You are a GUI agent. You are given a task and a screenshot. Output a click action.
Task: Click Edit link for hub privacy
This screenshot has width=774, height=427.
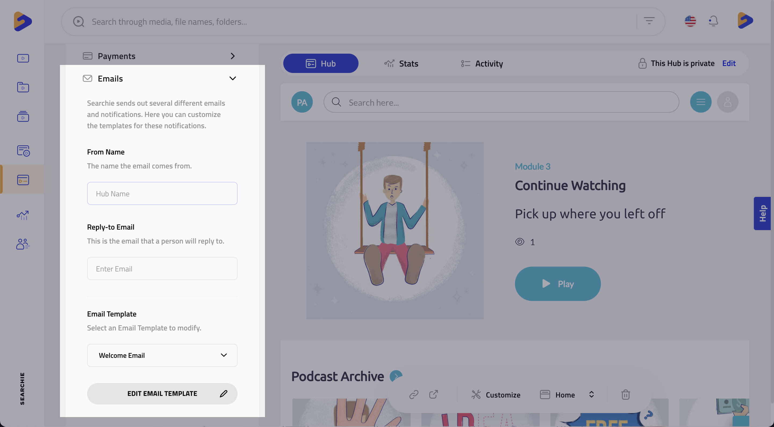coord(729,63)
